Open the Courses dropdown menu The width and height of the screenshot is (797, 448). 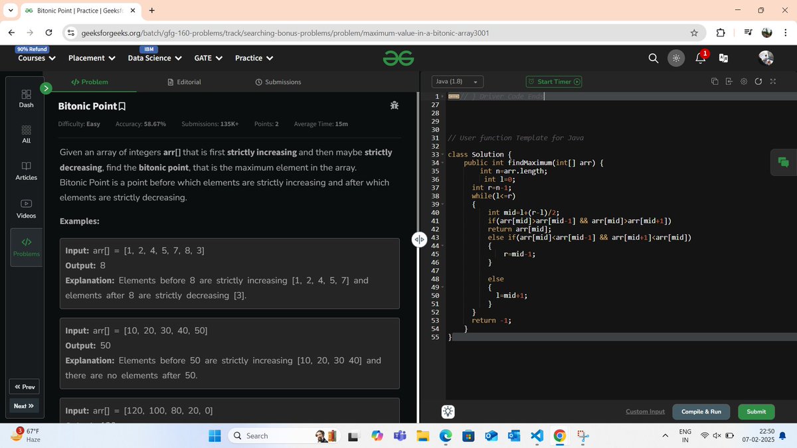pyautogui.click(x=37, y=58)
